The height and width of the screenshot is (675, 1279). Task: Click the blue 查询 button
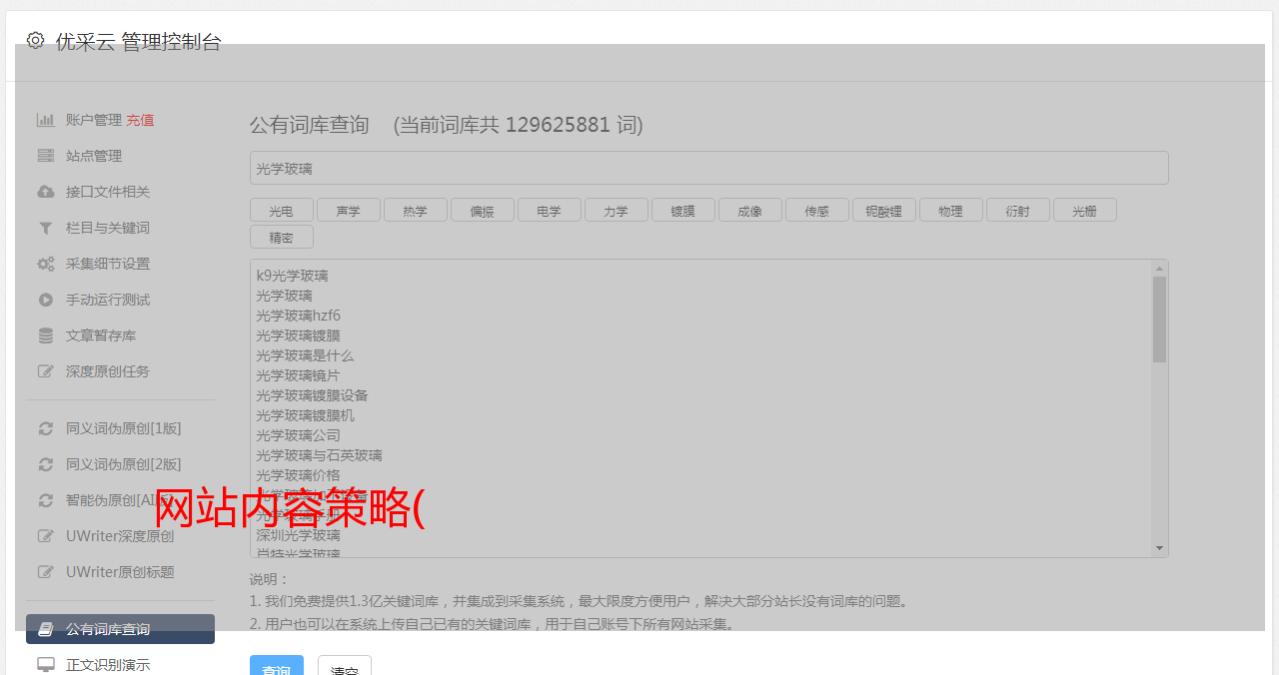(277, 666)
